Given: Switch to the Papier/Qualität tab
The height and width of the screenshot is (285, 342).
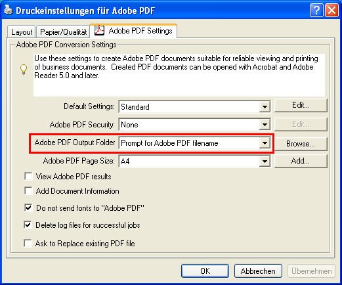Looking at the screenshot, I should (63, 32).
